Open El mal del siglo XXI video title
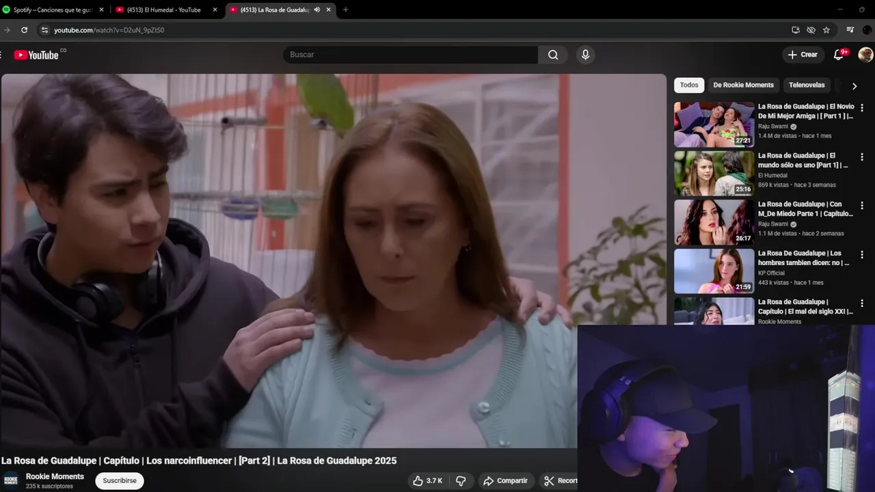The height and width of the screenshot is (492, 875). 805,307
